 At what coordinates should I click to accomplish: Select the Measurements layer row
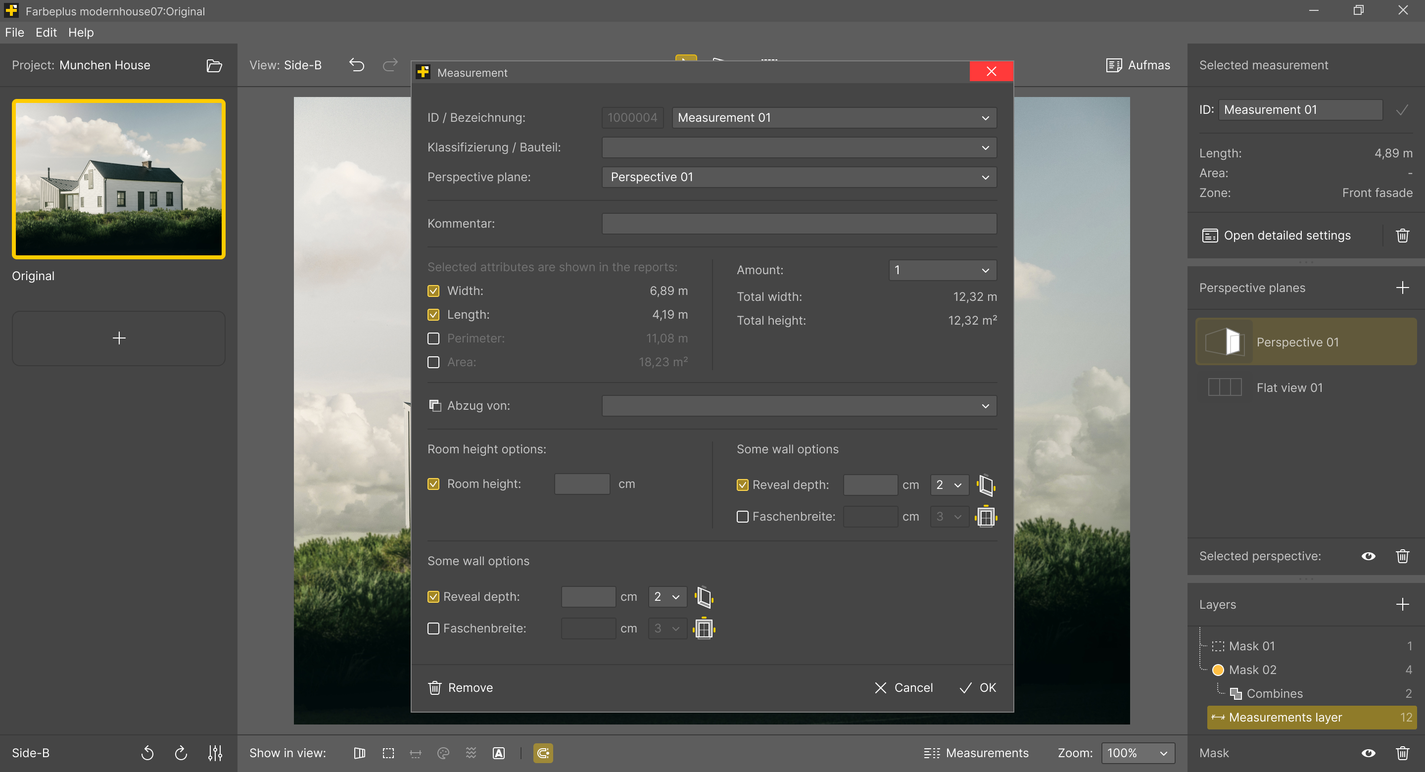coord(1311,718)
